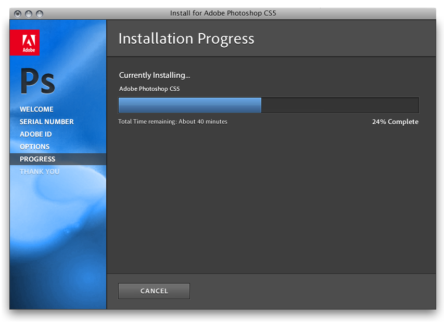The height and width of the screenshot is (322, 444).
Task: Click the Currently Installing heading
Action: pos(154,75)
